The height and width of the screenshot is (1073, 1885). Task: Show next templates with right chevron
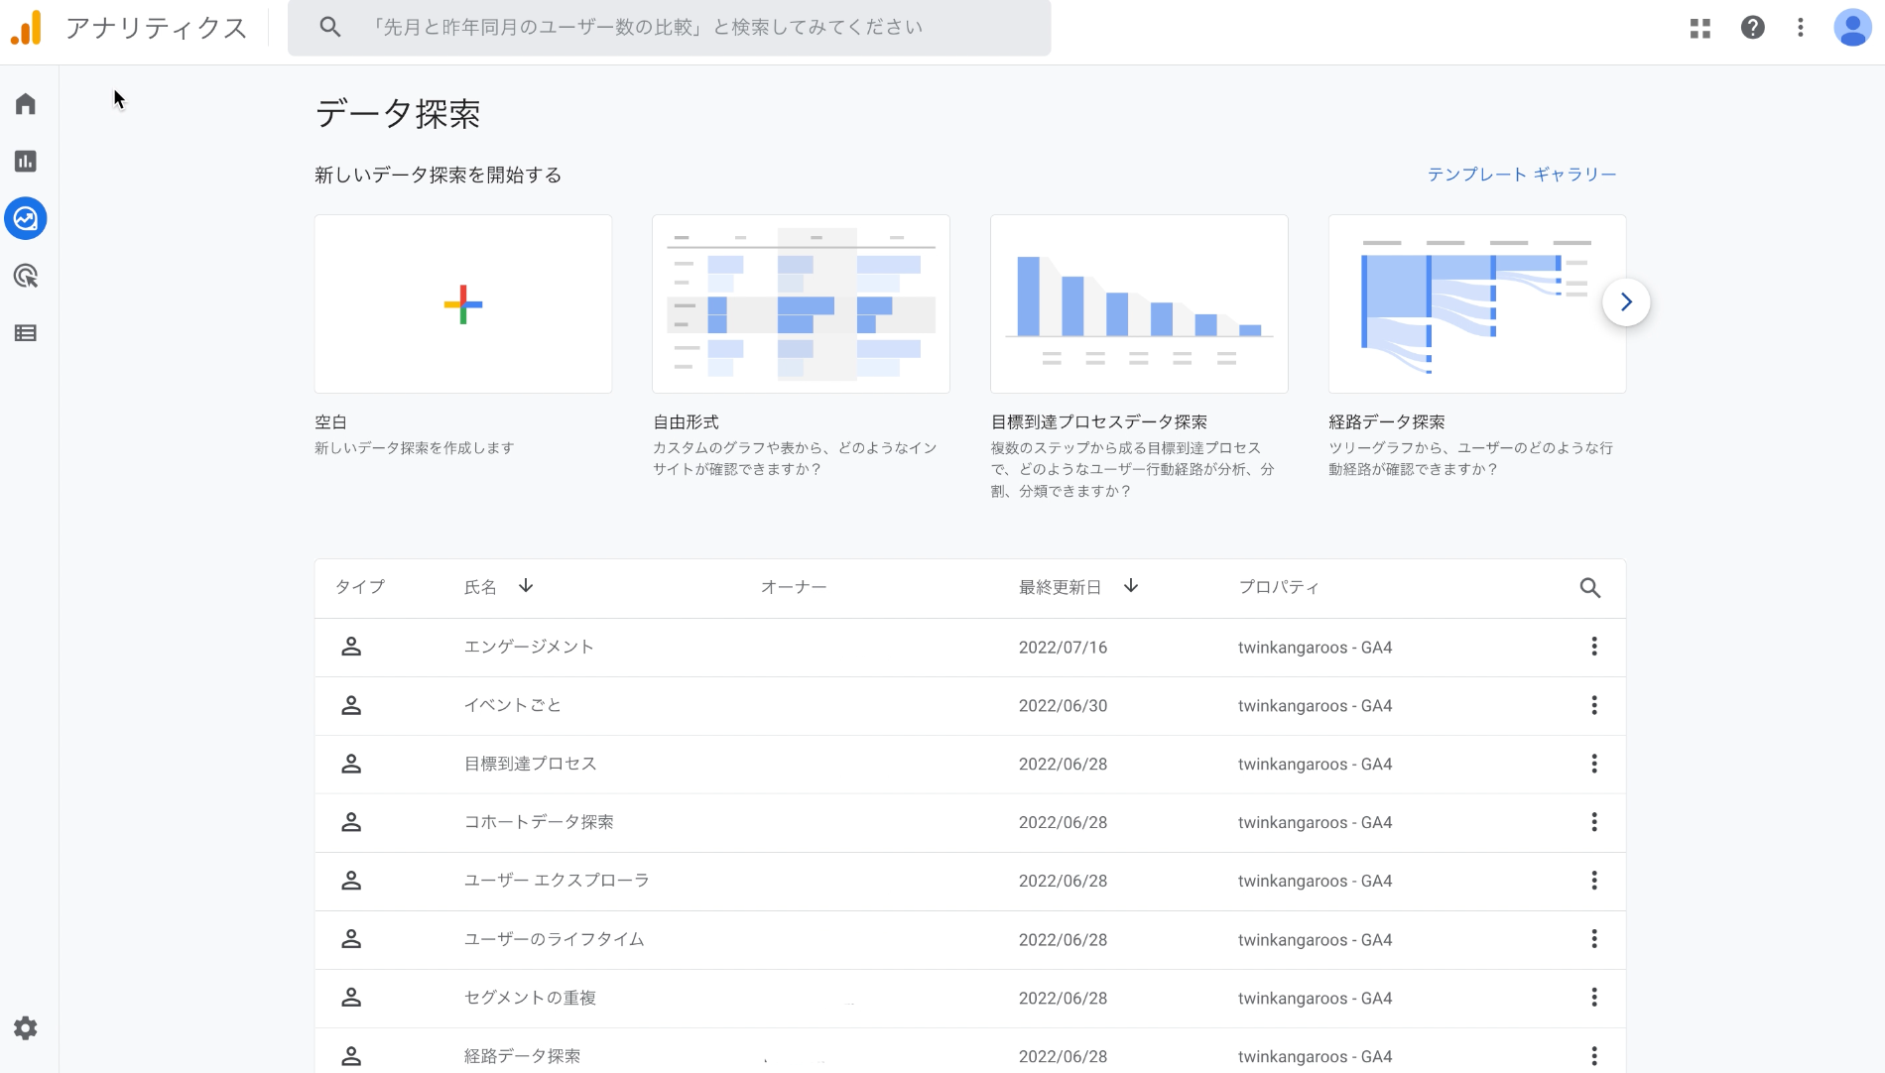(x=1626, y=302)
